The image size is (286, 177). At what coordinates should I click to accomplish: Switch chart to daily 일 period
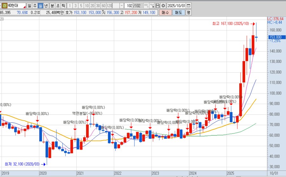pyautogui.click(x=29, y=6)
